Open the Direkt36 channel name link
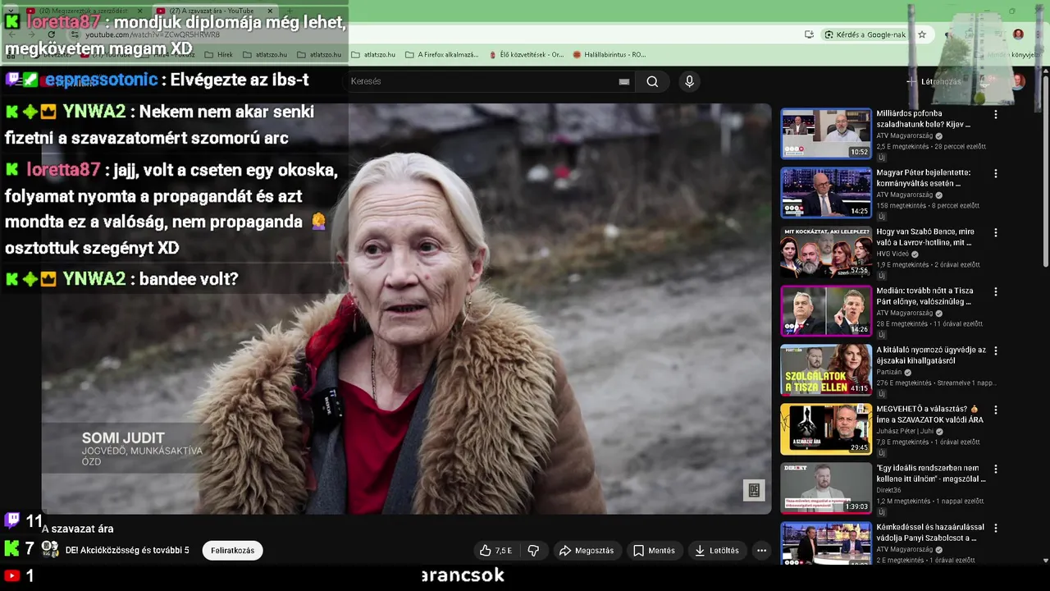This screenshot has height=591, width=1050. 889,490
